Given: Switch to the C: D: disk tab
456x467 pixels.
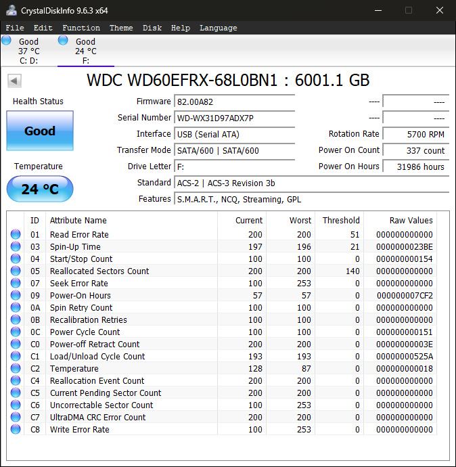Looking at the screenshot, I should [28, 51].
